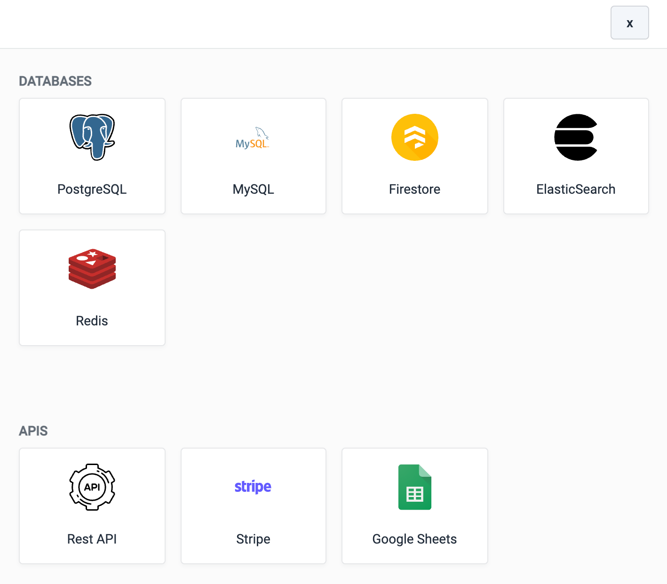Select the purple Stripe logo
Viewport: 667px width, 584px height.
[253, 487]
